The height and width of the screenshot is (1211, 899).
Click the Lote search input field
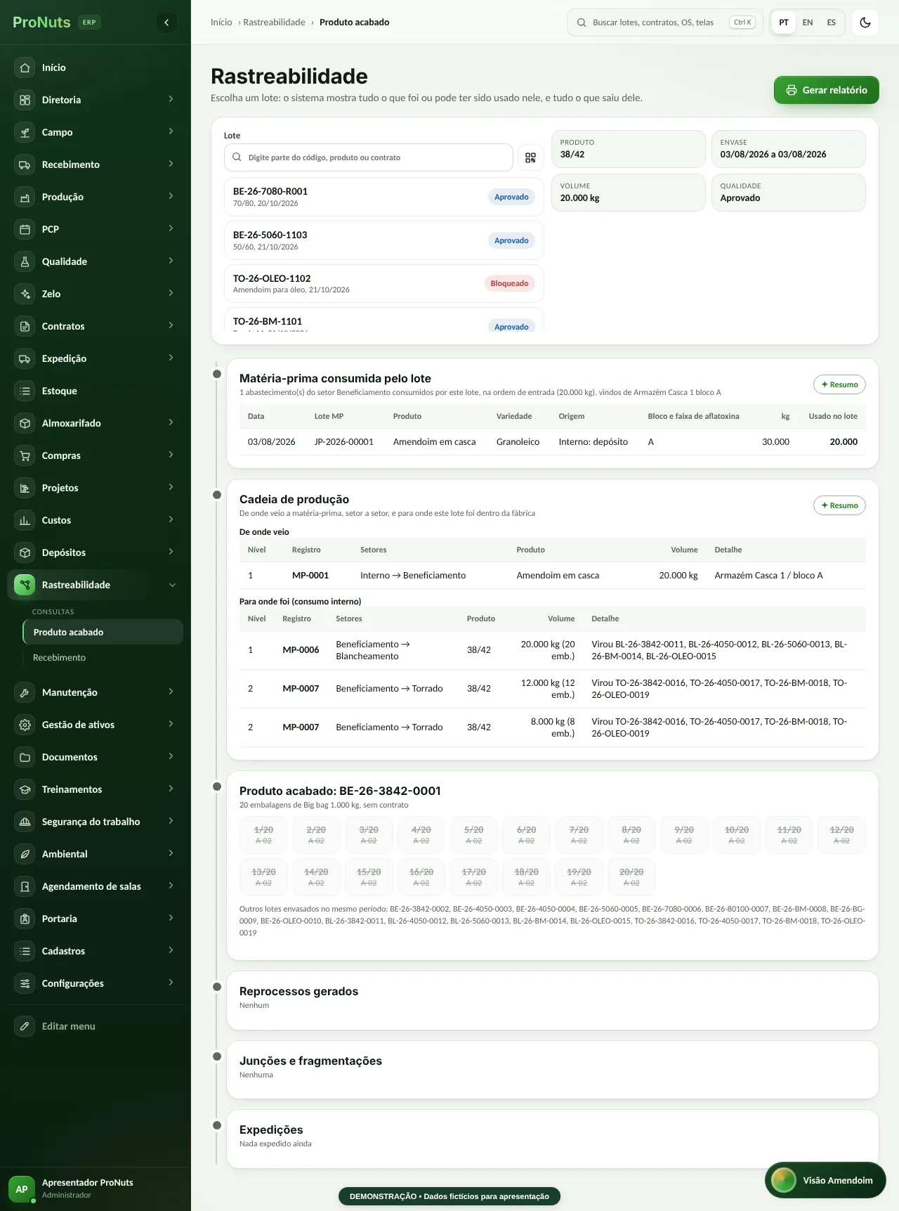(x=369, y=157)
